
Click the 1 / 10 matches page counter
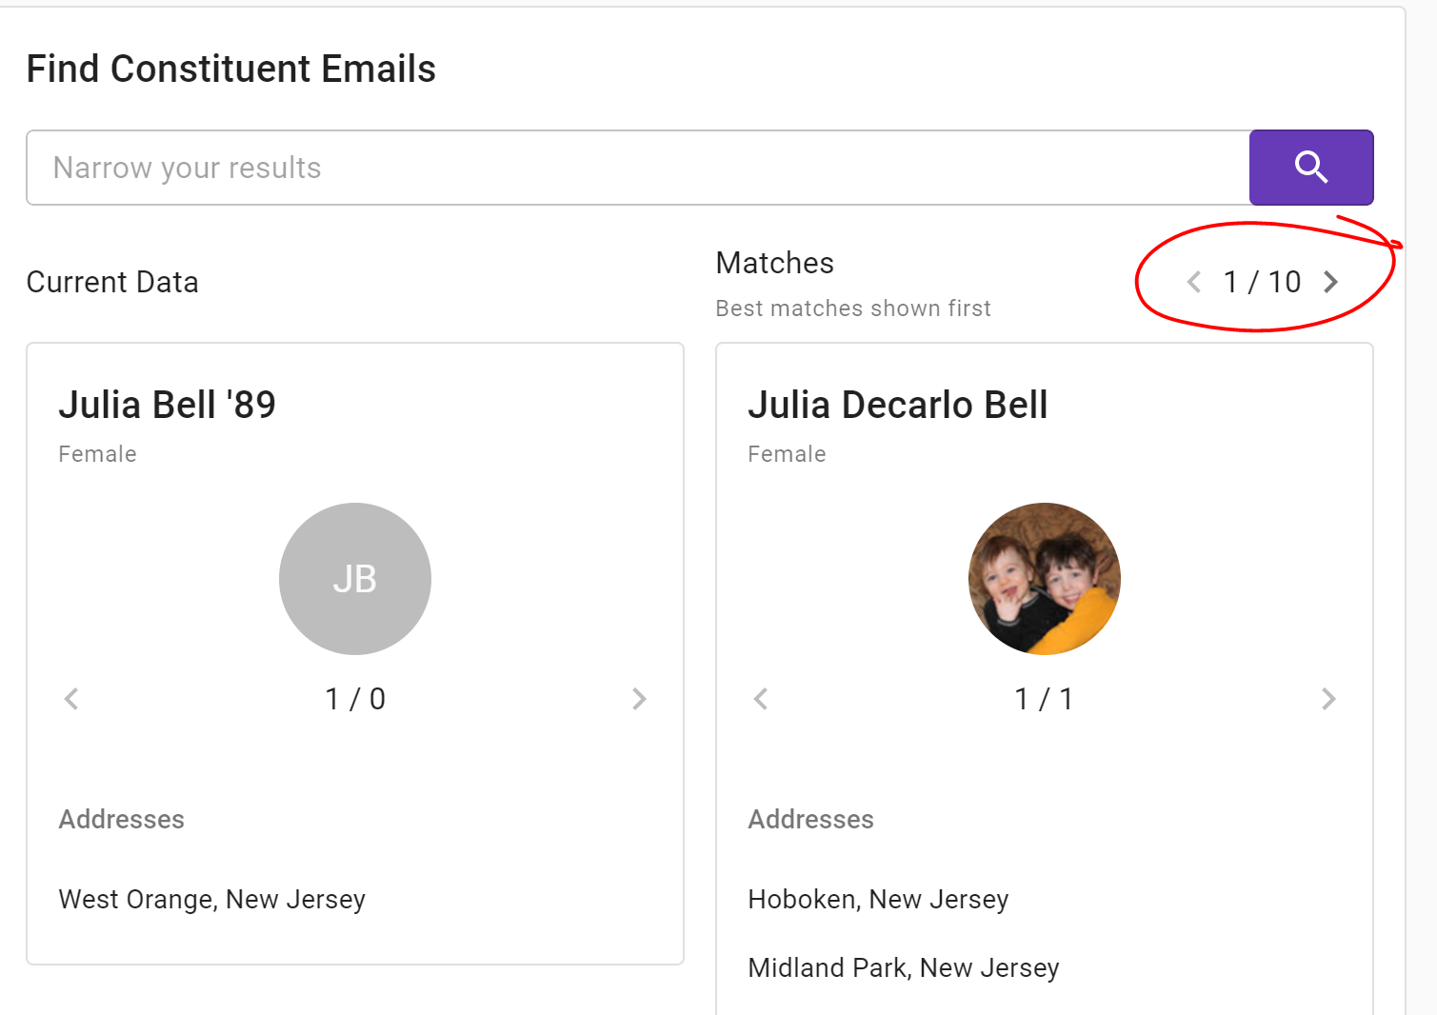(1262, 282)
